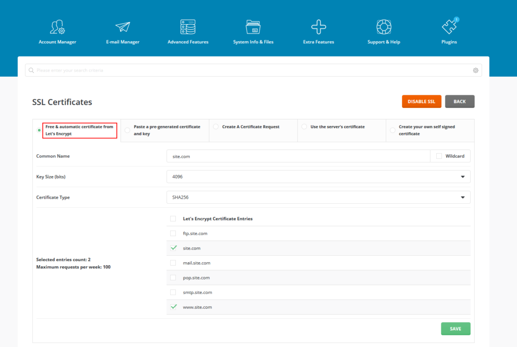Image resolution: width=517 pixels, height=347 pixels.
Task: Open the Certificate Type dropdown
Action: coord(318,197)
